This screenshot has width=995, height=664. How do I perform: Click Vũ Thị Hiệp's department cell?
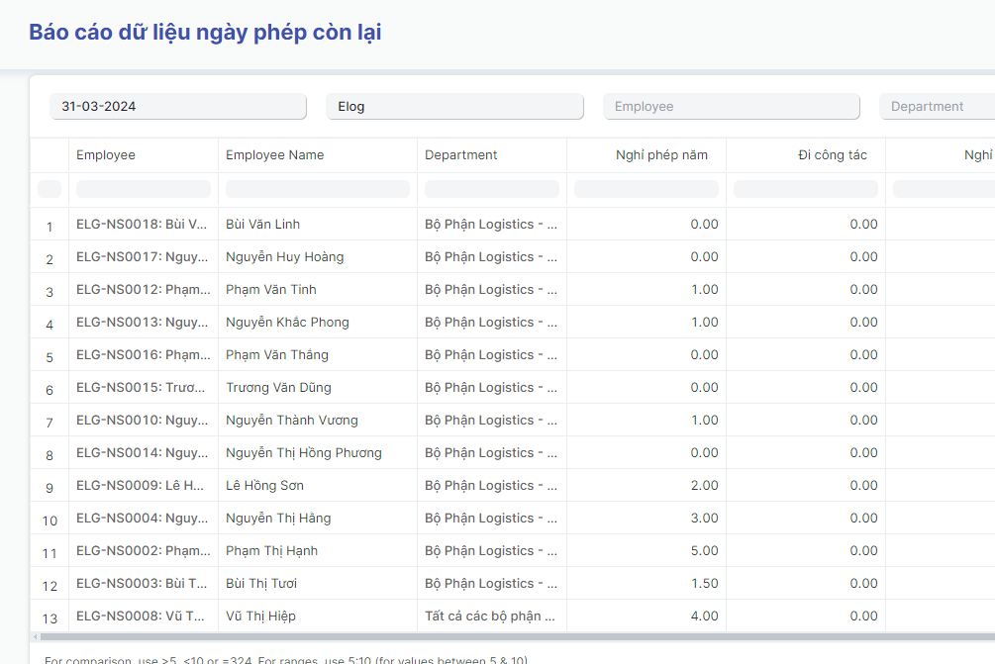coord(490,617)
